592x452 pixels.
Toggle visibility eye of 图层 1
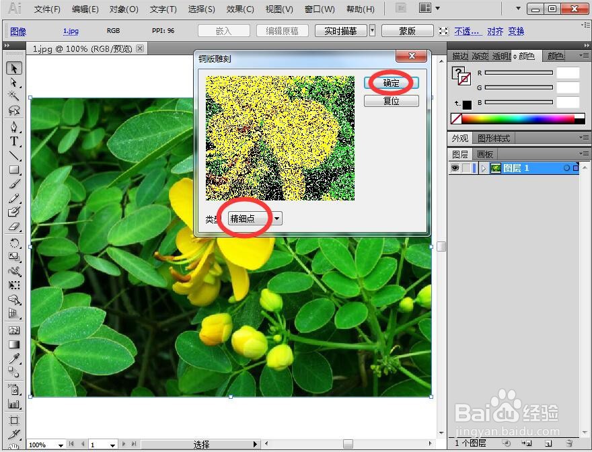pos(455,168)
